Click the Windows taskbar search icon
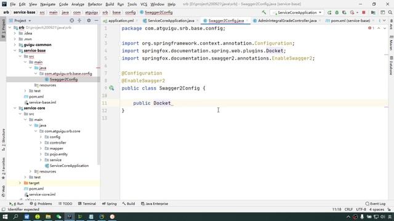The width and height of the screenshot is (394, 221). pyautogui.click(x=15, y=217)
